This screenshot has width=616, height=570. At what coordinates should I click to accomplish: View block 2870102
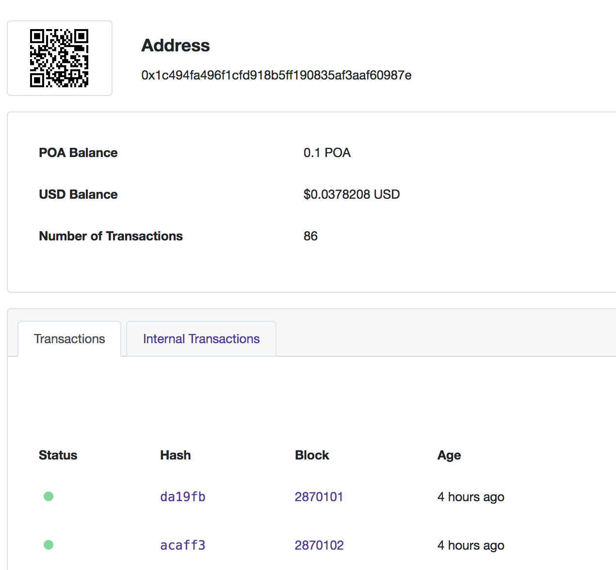click(x=319, y=545)
